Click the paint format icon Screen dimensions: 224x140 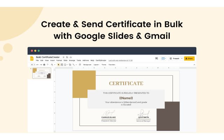point(48,65)
